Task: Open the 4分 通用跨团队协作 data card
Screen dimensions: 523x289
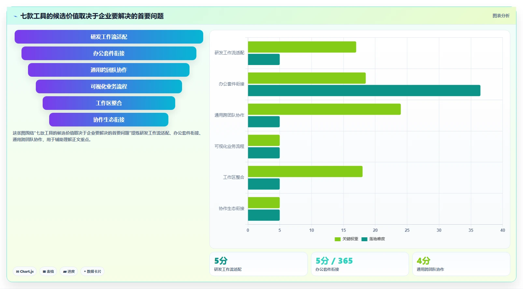Action: (461, 264)
